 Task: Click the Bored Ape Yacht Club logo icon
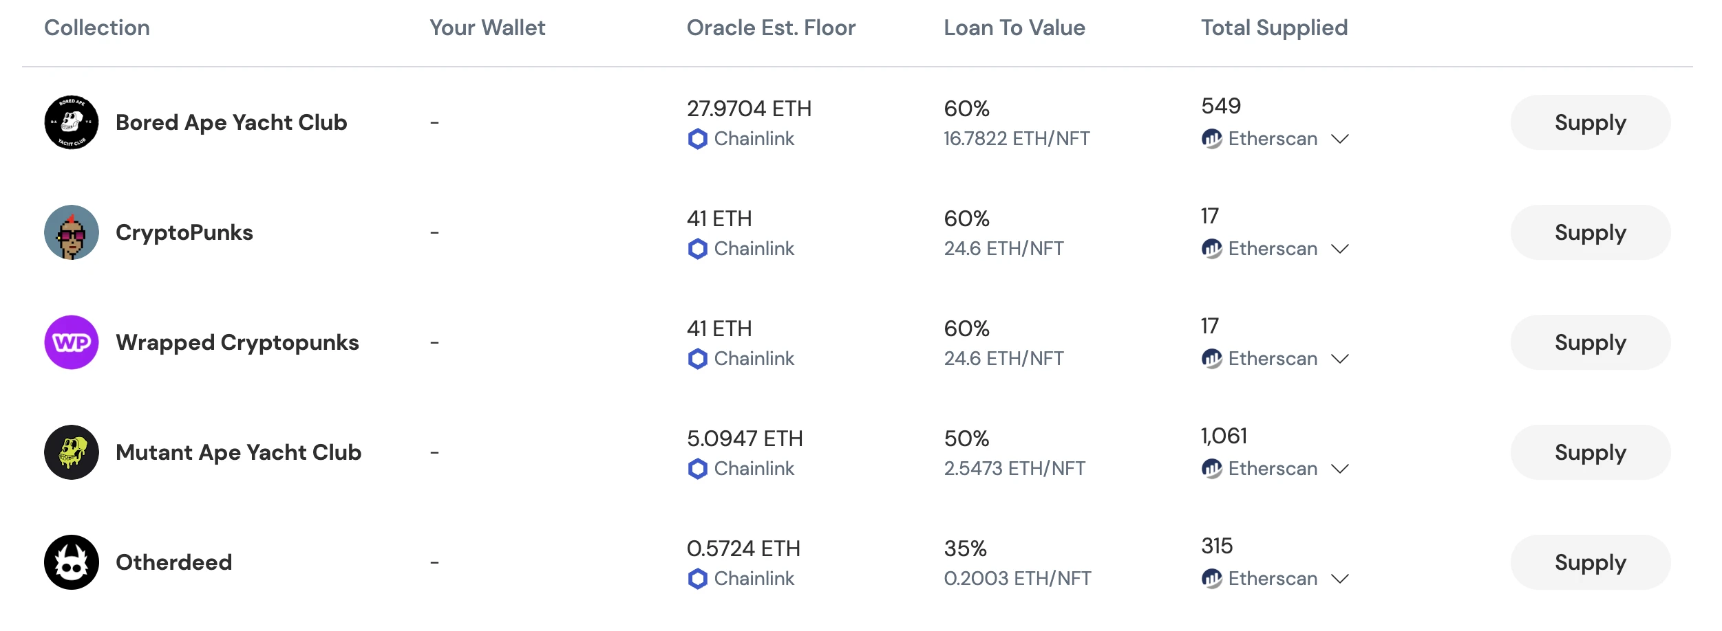[72, 122]
